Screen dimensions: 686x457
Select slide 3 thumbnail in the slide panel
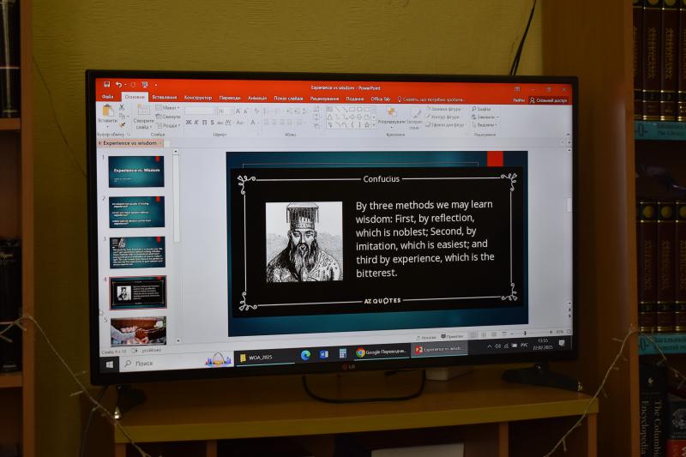(x=137, y=252)
